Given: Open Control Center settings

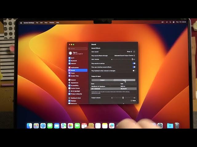Looking at the screenshot, I should [74, 88].
